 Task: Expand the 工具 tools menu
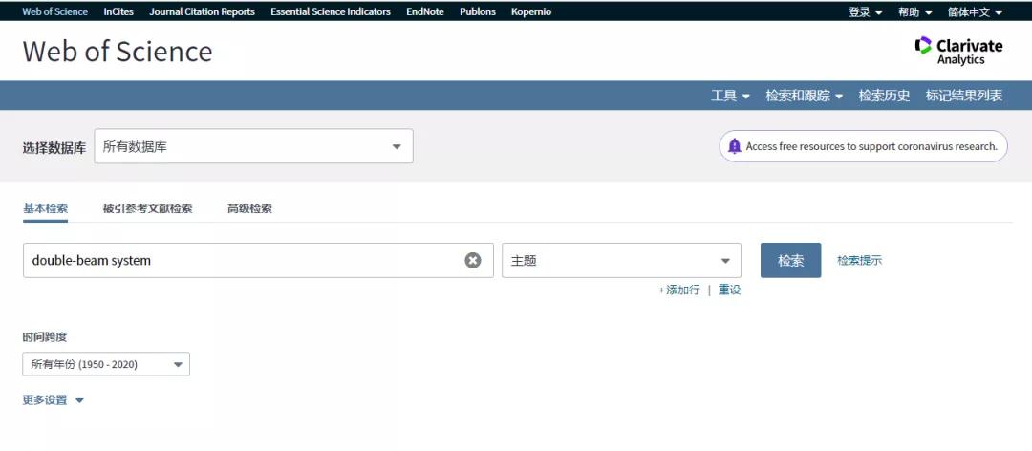pos(731,96)
